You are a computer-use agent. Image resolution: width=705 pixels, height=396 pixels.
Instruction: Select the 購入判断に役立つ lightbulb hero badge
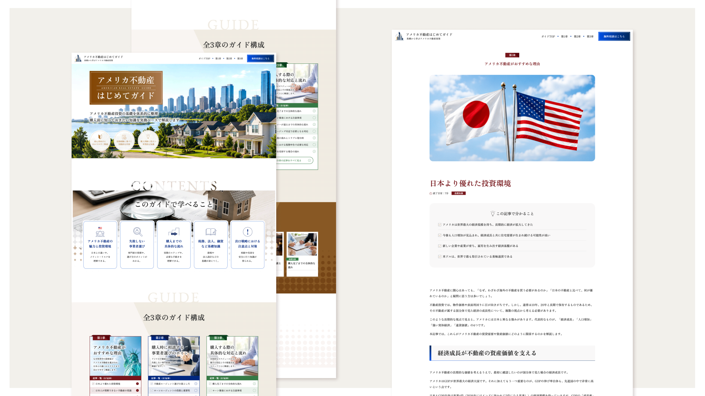(148, 140)
